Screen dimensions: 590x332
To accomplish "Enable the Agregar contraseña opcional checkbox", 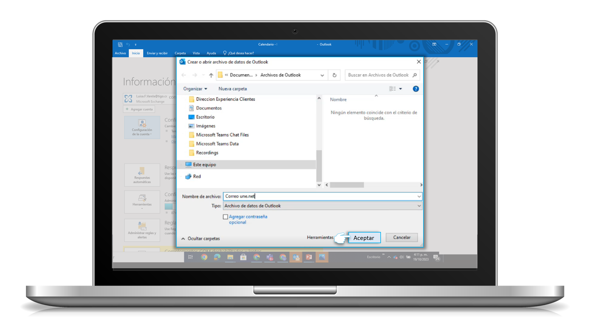I will point(225,217).
